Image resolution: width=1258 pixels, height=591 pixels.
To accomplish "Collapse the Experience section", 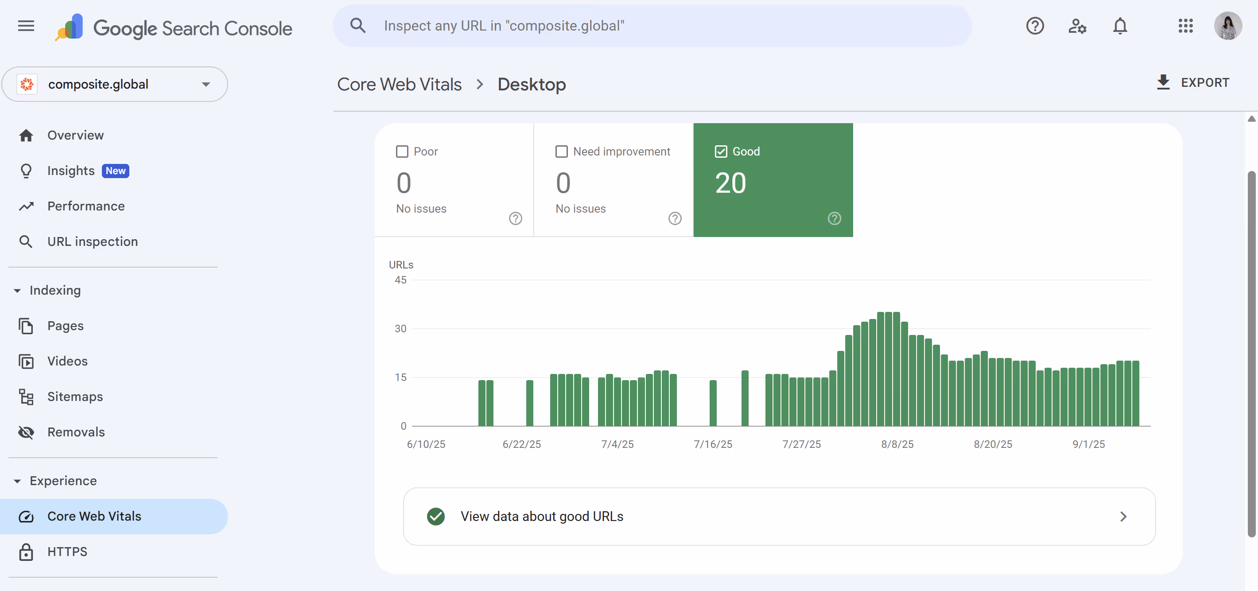I will click(18, 481).
